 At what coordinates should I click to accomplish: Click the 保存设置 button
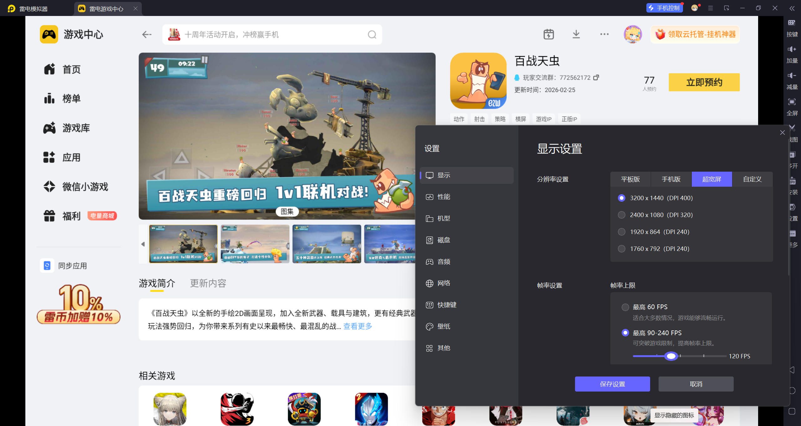pyautogui.click(x=612, y=384)
